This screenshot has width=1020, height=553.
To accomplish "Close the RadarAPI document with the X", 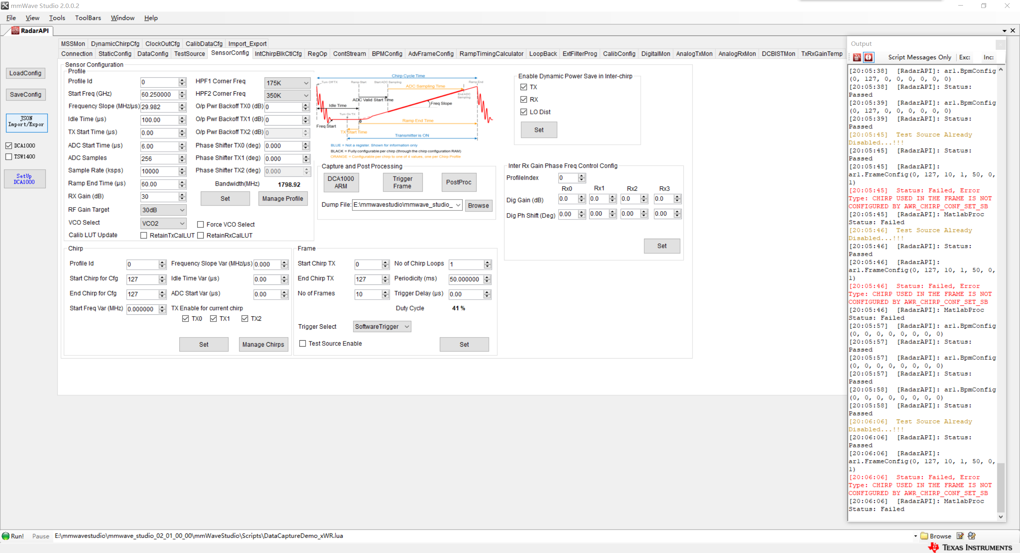I will click(x=1012, y=31).
